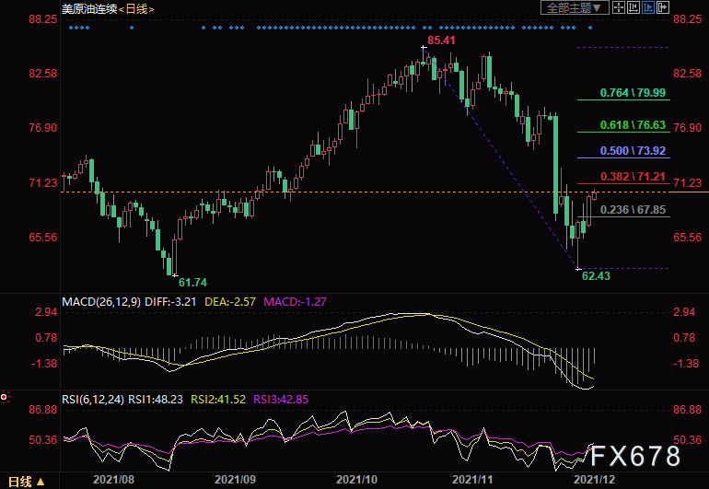Click the 50.36 label on left RSI axis
Image resolution: width=709 pixels, height=489 pixels.
click(43, 440)
